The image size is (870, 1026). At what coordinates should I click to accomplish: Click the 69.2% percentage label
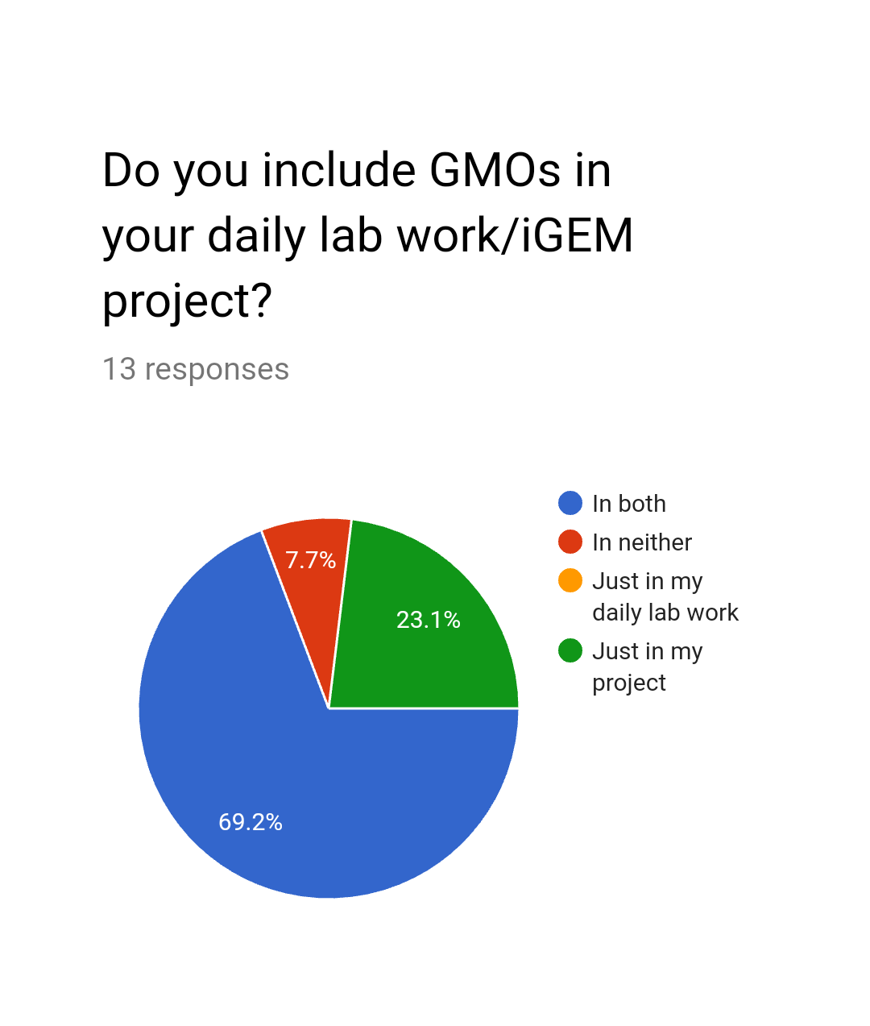(251, 822)
